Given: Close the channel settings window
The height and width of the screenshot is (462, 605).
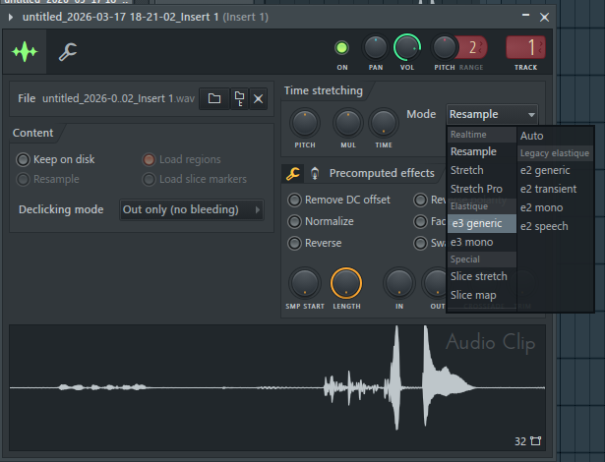Looking at the screenshot, I should pyautogui.click(x=544, y=17).
